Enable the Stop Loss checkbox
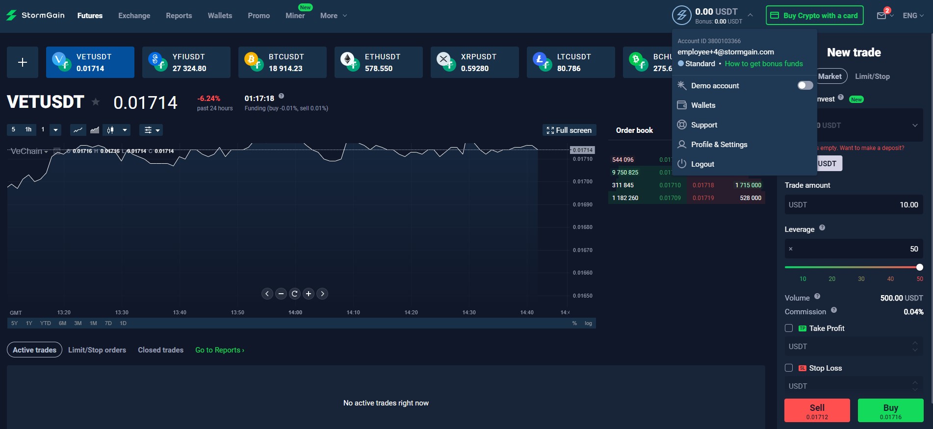 pyautogui.click(x=789, y=368)
